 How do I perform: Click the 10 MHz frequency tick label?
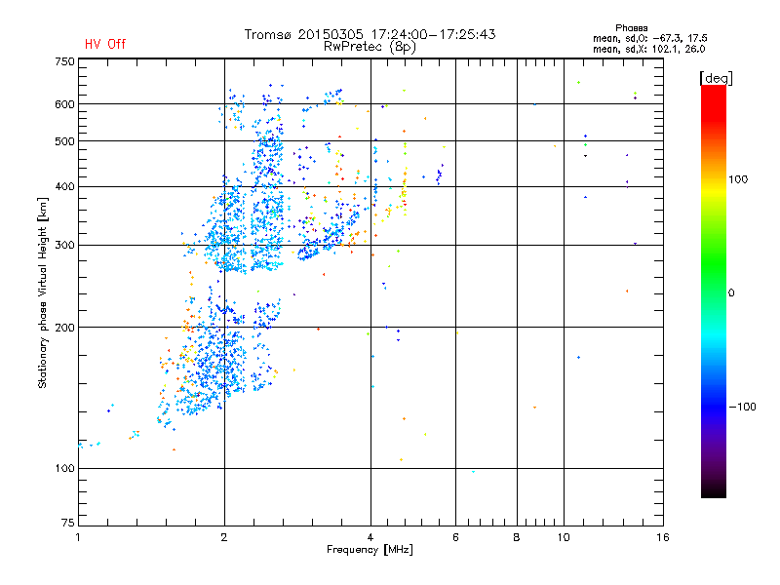(564, 537)
